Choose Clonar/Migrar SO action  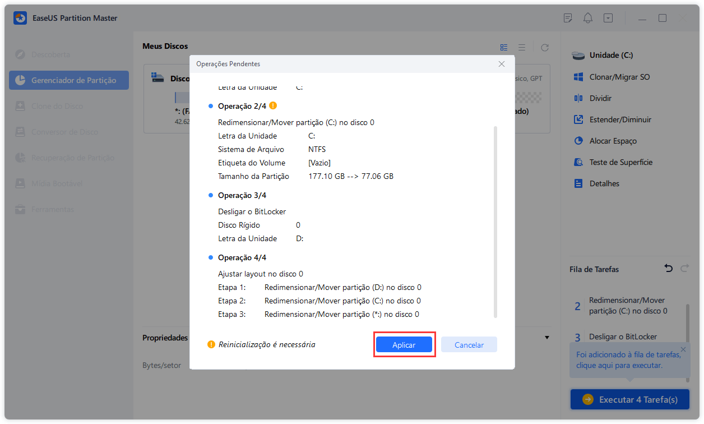pyautogui.click(x=620, y=77)
